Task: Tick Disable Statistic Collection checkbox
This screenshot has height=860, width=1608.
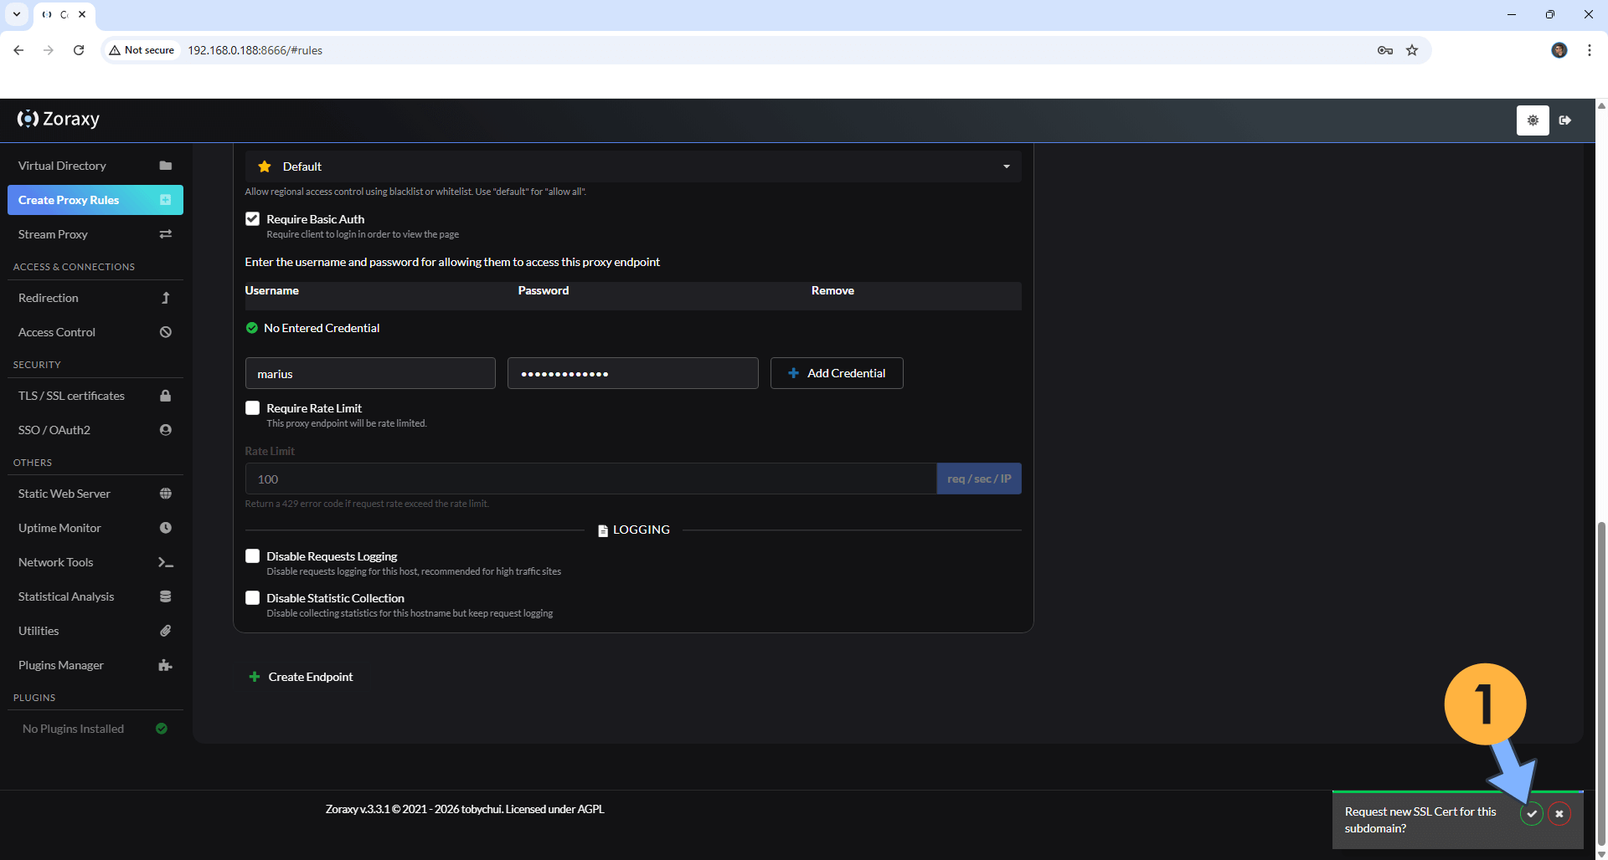Action: coord(252,598)
